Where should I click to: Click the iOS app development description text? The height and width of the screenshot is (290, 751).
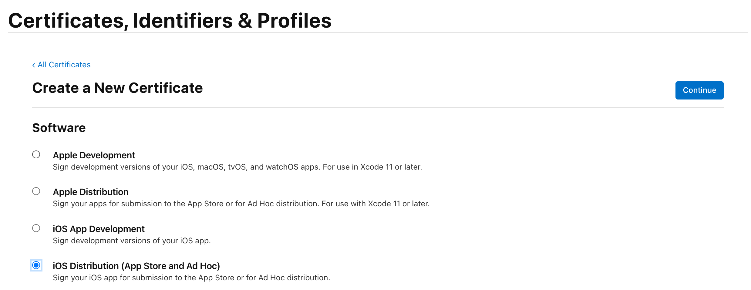pyautogui.click(x=132, y=240)
